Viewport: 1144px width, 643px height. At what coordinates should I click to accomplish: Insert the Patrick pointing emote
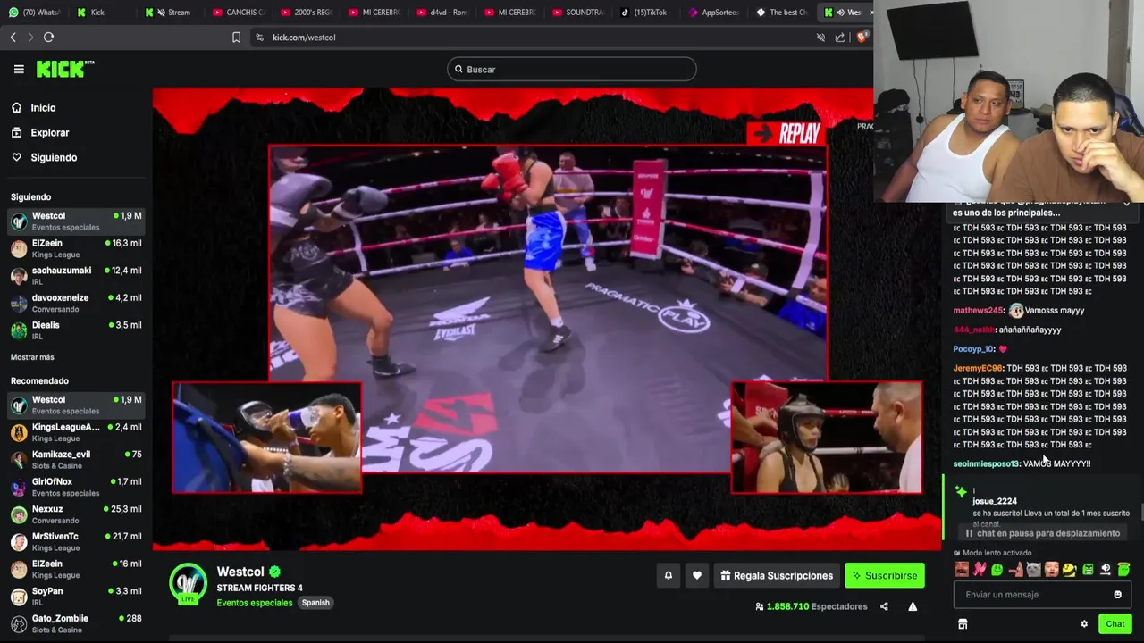coord(1016,570)
